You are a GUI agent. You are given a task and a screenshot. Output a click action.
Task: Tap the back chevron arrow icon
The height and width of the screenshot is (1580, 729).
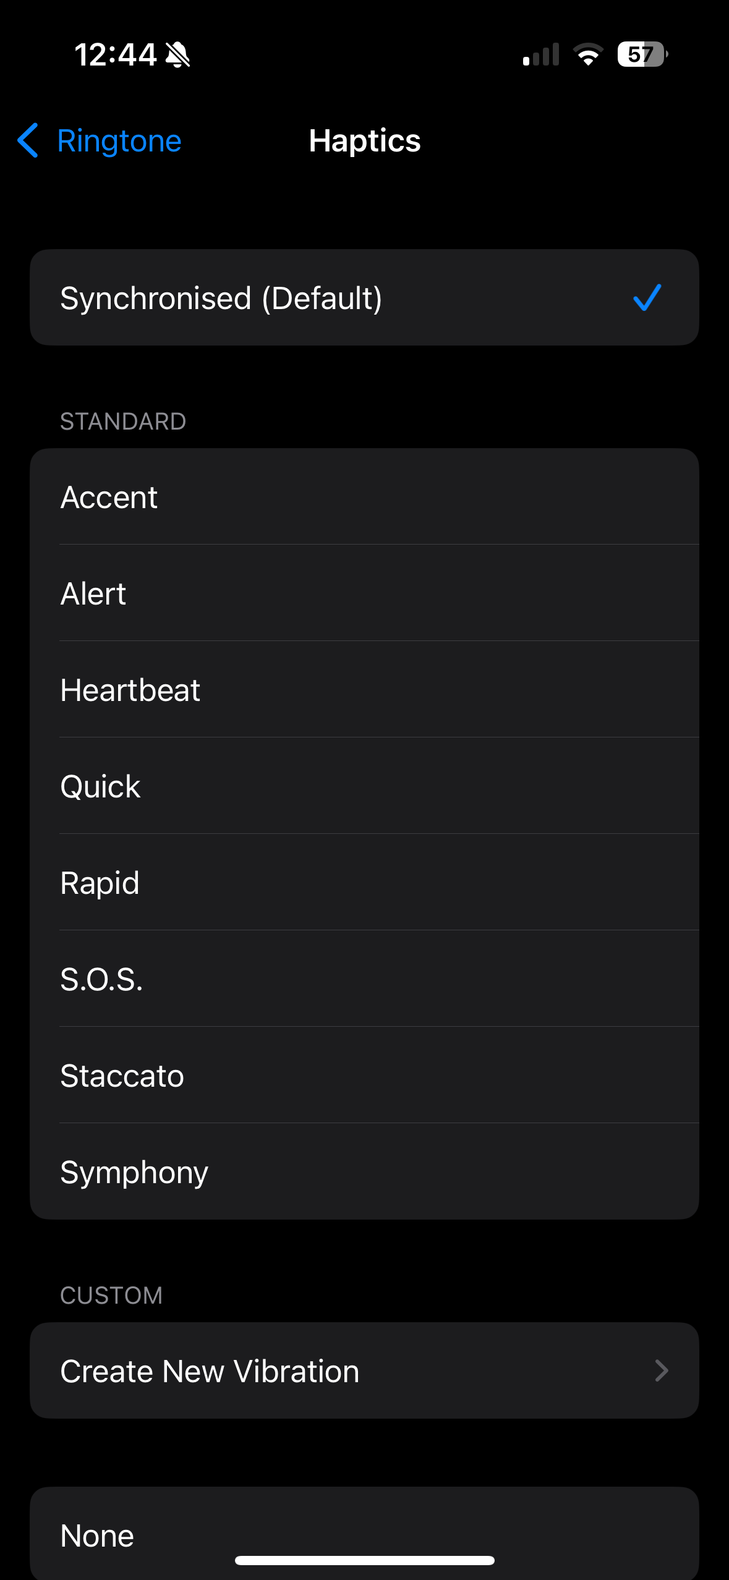(x=28, y=140)
